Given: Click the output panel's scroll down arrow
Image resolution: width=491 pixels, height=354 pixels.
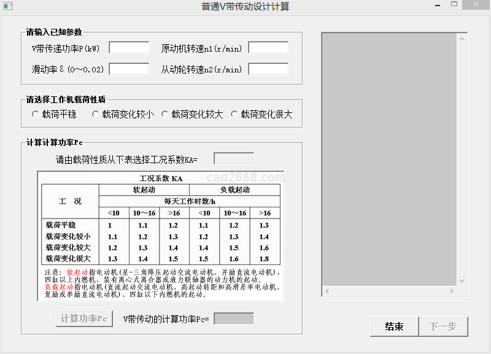Looking at the screenshot, I should pos(463,281).
